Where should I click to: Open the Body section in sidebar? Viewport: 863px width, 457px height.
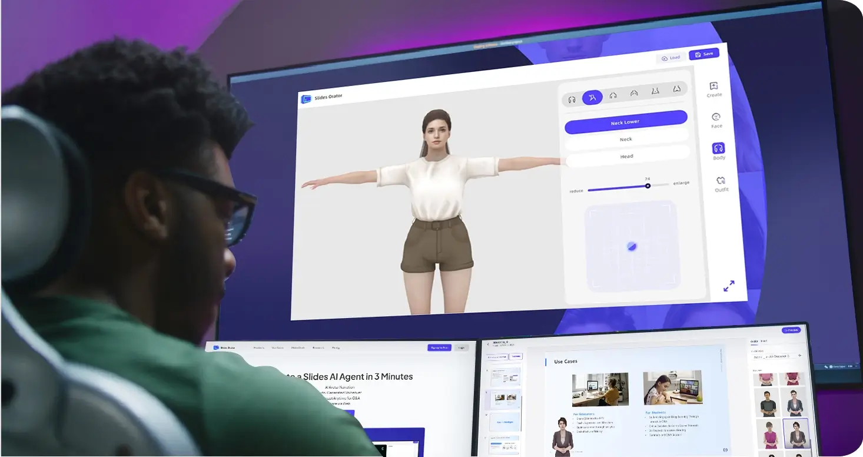pyautogui.click(x=719, y=151)
